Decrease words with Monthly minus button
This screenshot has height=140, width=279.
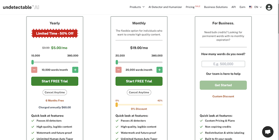(x=119, y=70)
